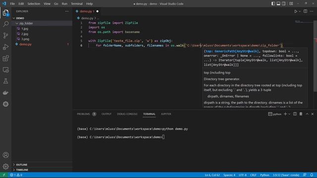This screenshot has height=178, width=317.
Task: Click feedback icon in status bar
Action: click(x=305, y=175)
